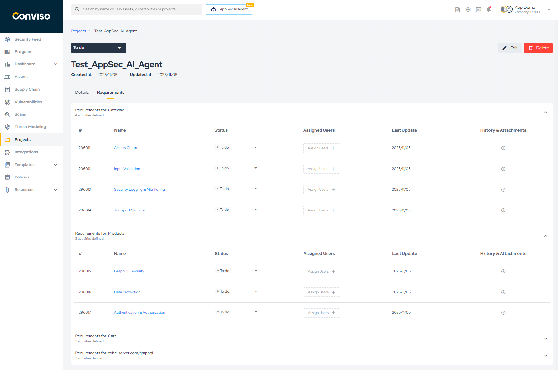Go to Vulnerabilities in the sidebar
The width and height of the screenshot is (558, 370).
point(28,102)
